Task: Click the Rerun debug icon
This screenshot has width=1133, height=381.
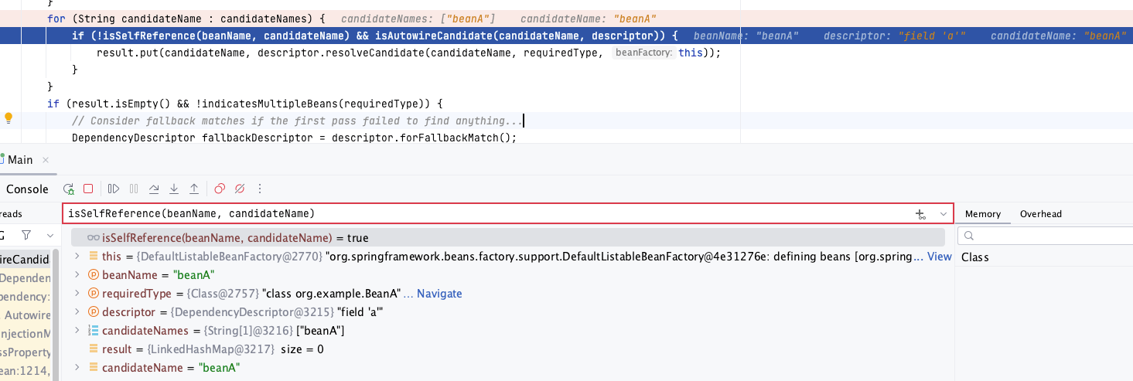Action: coord(69,189)
